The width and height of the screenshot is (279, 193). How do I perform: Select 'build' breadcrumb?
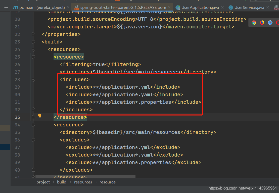tap(62, 182)
